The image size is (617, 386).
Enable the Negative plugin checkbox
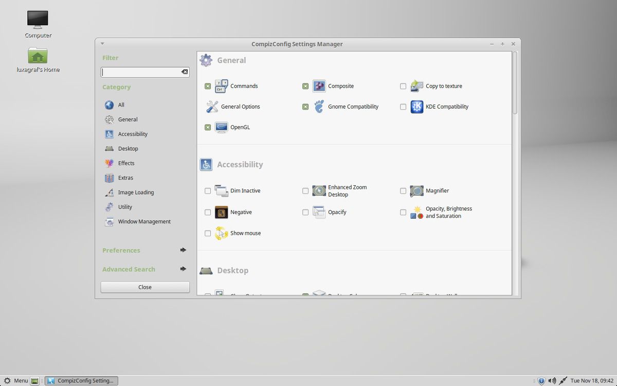[208, 212]
